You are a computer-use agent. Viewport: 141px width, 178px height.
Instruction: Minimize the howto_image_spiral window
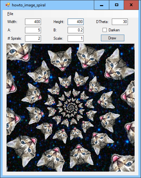pyautogui.click(x=102, y=5)
